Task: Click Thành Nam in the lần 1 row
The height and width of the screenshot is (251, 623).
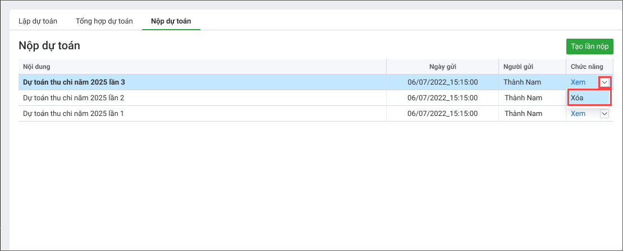Action: [523, 114]
